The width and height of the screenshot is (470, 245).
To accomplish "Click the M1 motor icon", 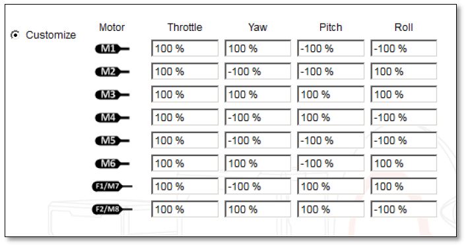I will [112, 49].
